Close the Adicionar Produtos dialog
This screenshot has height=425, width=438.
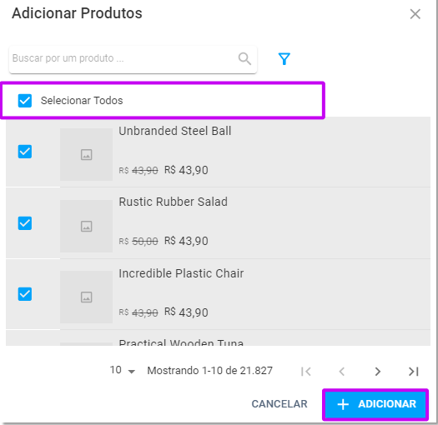(415, 14)
